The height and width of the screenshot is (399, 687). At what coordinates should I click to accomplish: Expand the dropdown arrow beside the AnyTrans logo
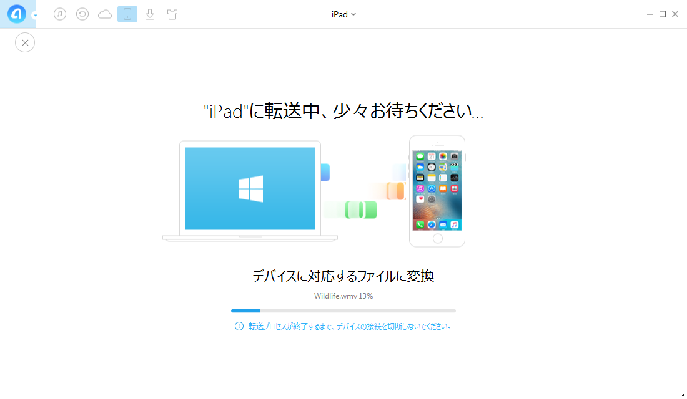coord(35,16)
